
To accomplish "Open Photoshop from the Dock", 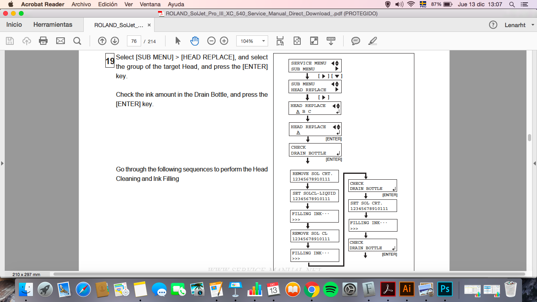I will [445, 289].
